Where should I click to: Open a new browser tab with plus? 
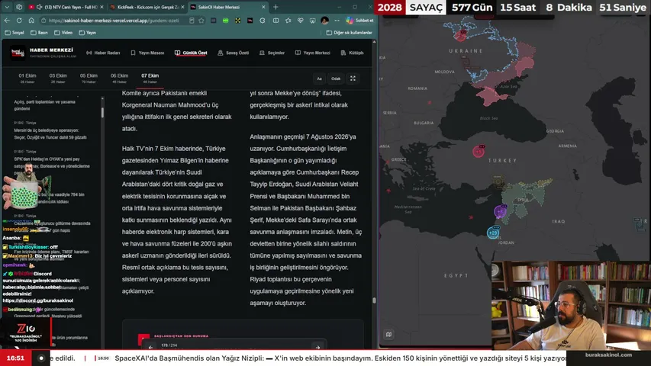276,7
